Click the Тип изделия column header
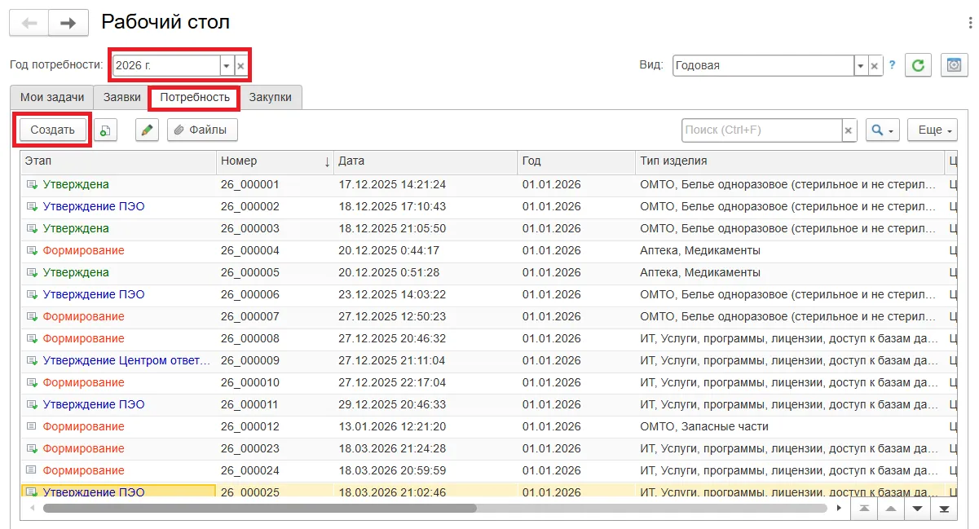The image size is (979, 529). coord(791,161)
